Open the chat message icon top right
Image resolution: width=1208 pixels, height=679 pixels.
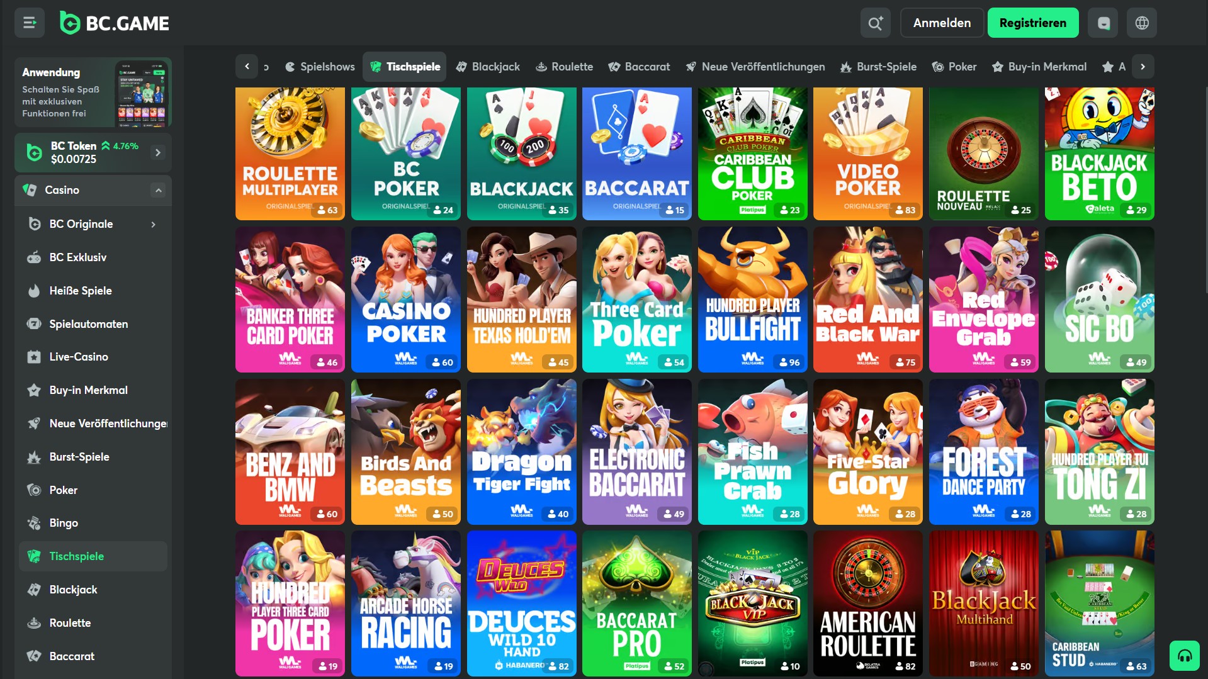pyautogui.click(x=1102, y=23)
